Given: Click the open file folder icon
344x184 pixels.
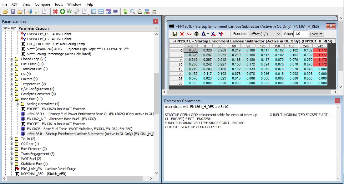Looking at the screenshot, I should click(x=5, y=12).
